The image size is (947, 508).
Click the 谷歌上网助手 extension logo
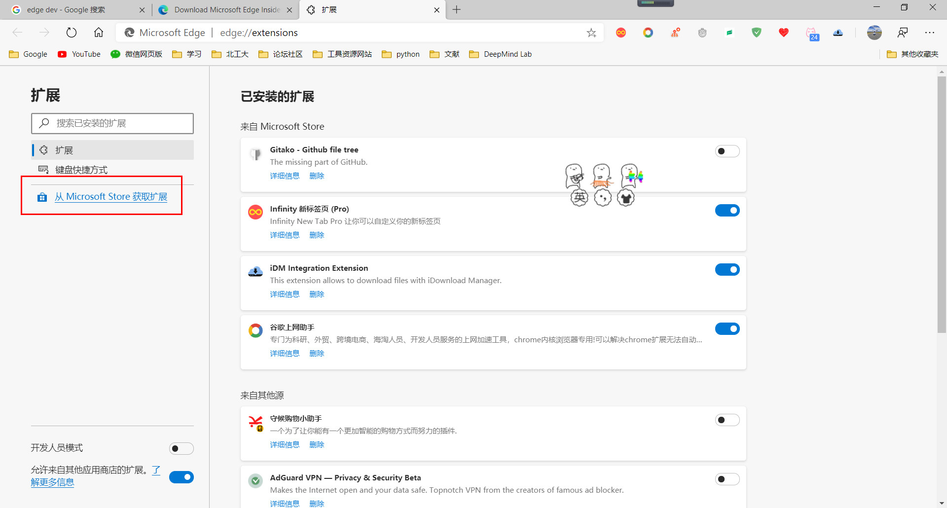pyautogui.click(x=255, y=330)
